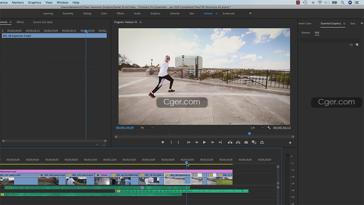Select the Clouds clip in timeline
This screenshot has width=364, height=205.
(102, 179)
